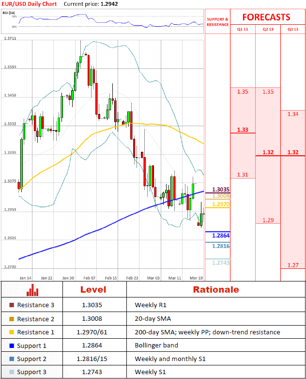
Task: Click the Support 3 light-blue color swatch
Action: tap(12, 372)
